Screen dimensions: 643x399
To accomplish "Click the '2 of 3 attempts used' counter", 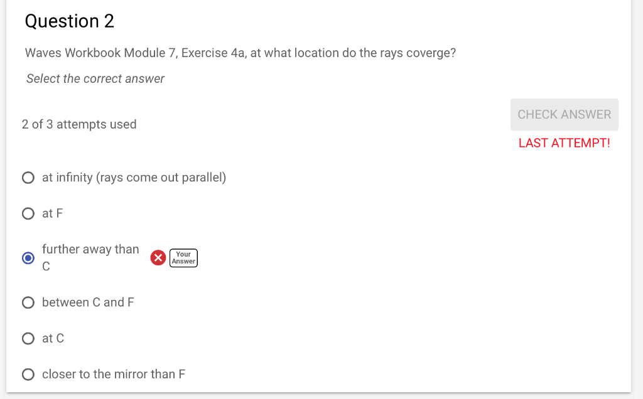I will [79, 124].
